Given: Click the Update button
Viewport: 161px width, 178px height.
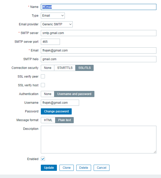Looking at the screenshot, I should [49, 168].
